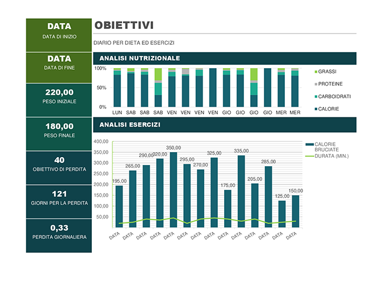Select the LUN nutrition stacked bar
This screenshot has width=383, height=295.
click(x=117, y=88)
